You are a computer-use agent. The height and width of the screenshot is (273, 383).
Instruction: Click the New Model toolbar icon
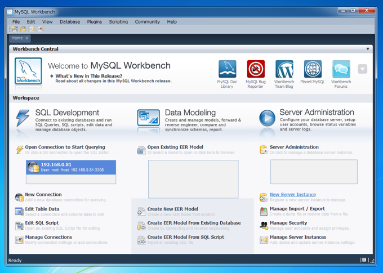(15, 29)
